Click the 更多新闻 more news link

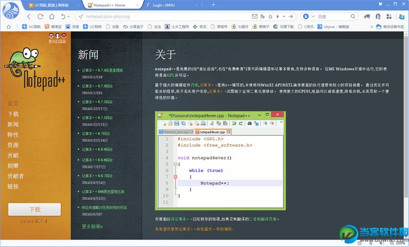(92, 227)
